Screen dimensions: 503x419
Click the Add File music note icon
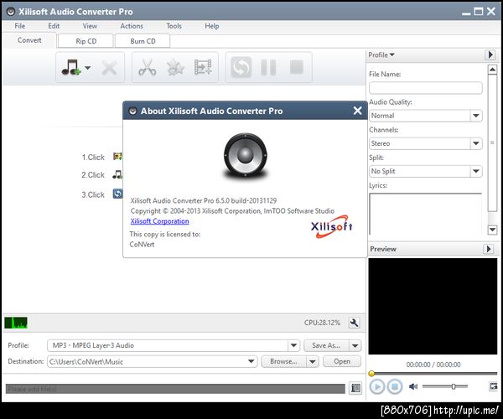click(x=71, y=67)
